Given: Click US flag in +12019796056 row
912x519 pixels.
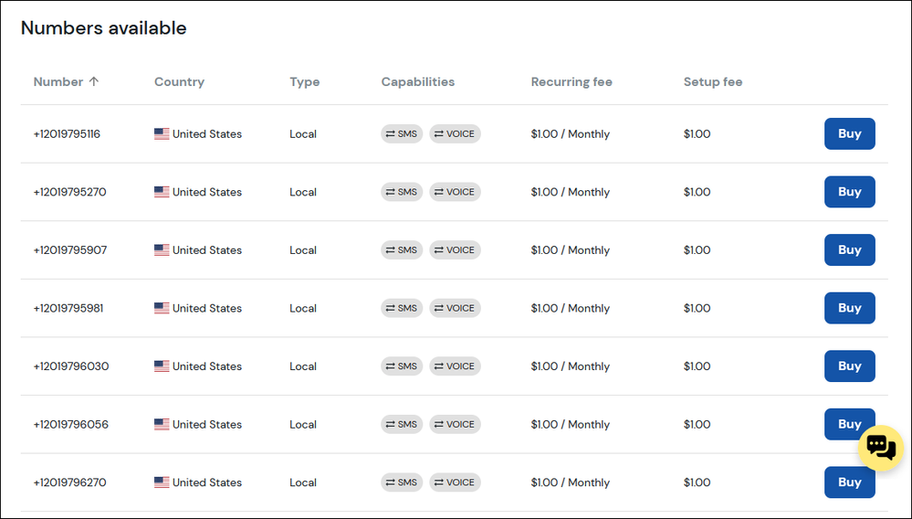Looking at the screenshot, I should click(162, 425).
